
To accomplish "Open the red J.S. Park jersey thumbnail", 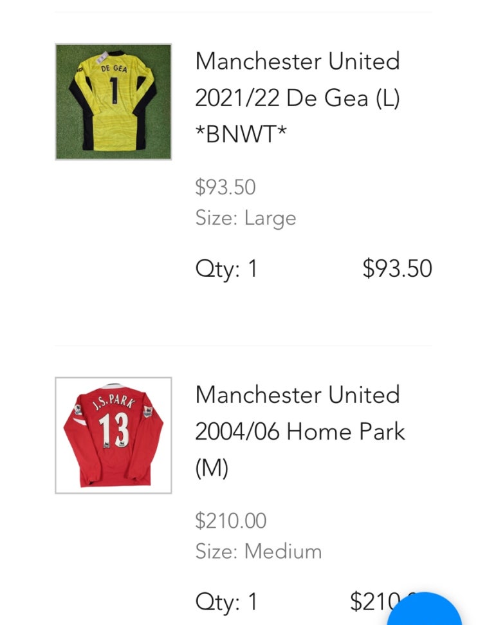I will point(113,435).
